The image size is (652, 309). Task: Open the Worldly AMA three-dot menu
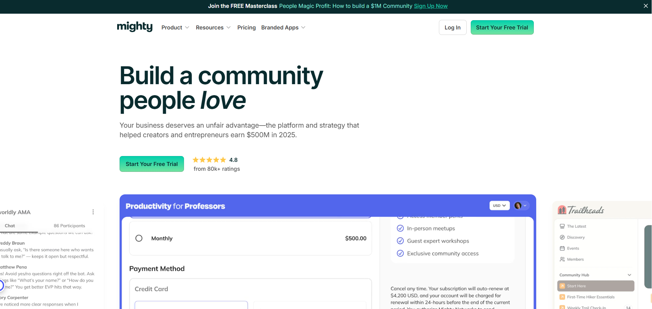93,212
